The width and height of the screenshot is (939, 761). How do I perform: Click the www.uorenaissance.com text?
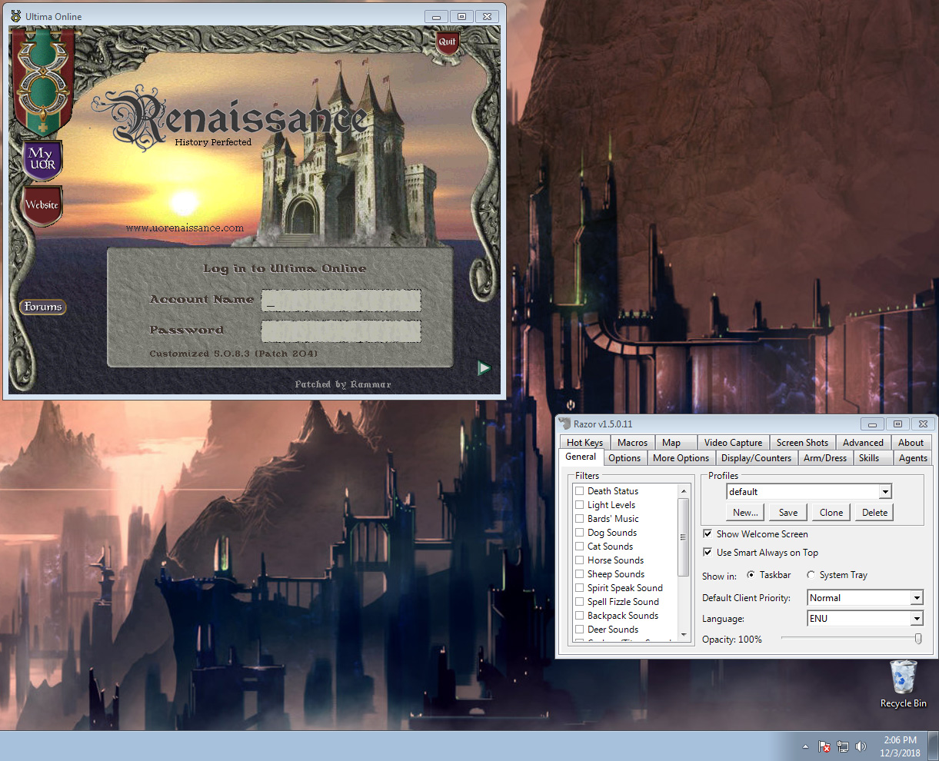point(185,228)
